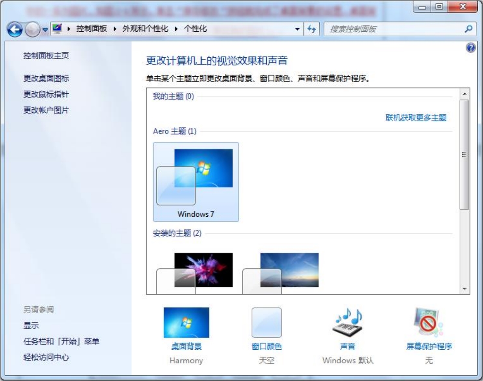Viewport: 483px width, 381px height.
Task: Click the 屏幕保护程序 icon
Action: (429, 323)
